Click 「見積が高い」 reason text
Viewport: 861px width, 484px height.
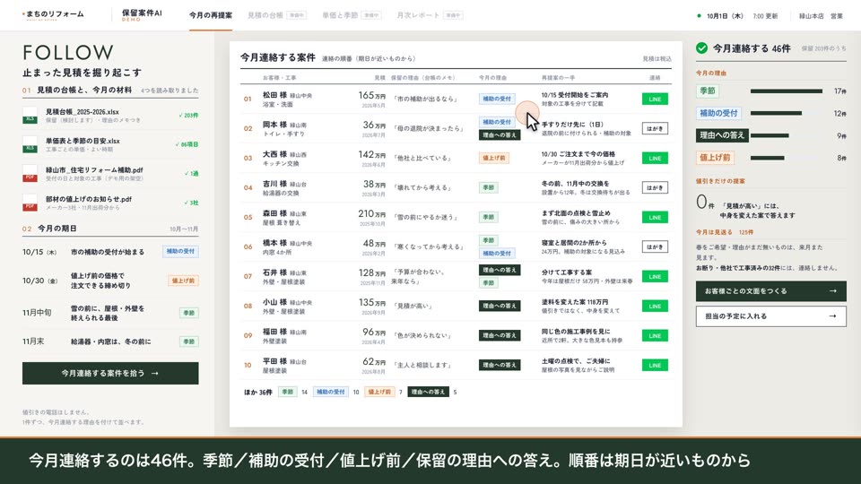(413, 307)
